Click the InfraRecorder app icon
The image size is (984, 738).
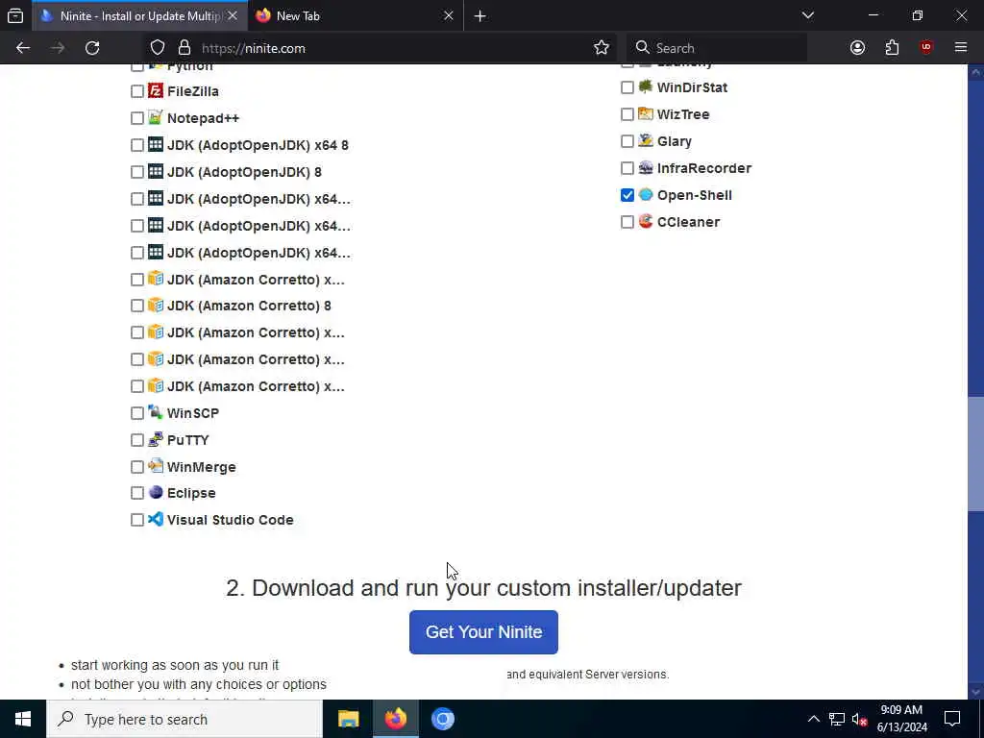point(646,167)
